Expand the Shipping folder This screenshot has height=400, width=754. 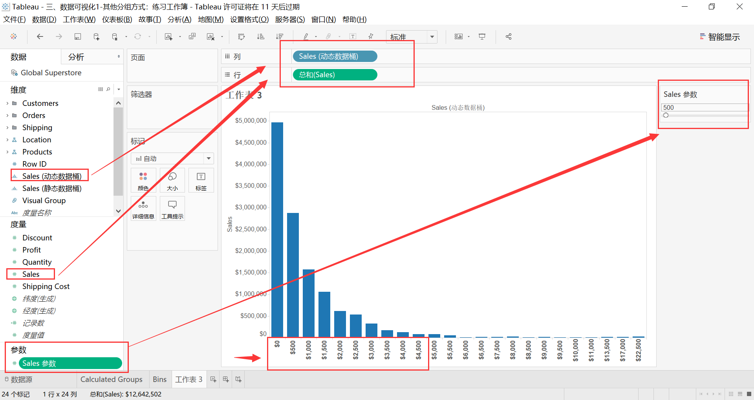click(7, 127)
